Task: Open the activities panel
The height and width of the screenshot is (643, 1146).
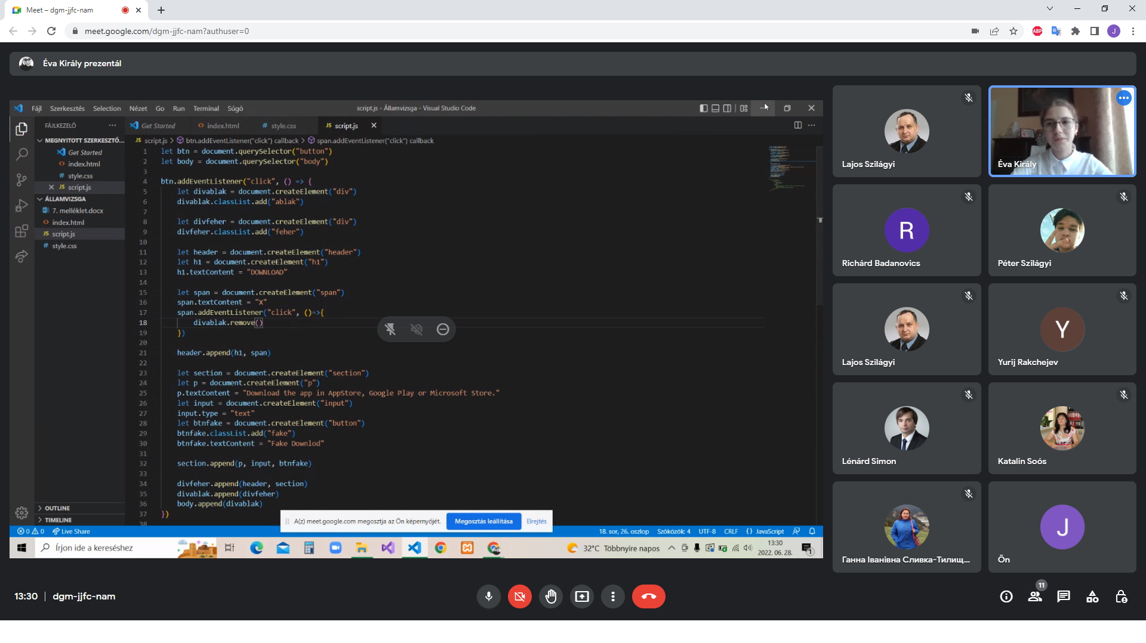Action: point(1092,596)
